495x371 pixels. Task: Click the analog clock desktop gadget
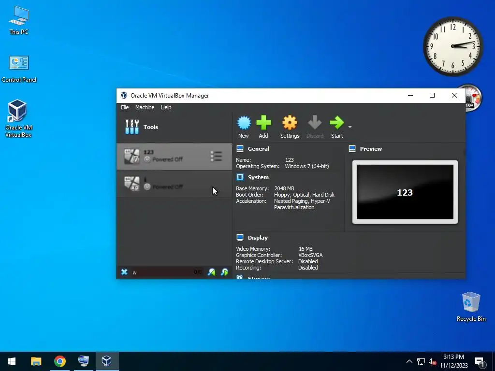453,46
